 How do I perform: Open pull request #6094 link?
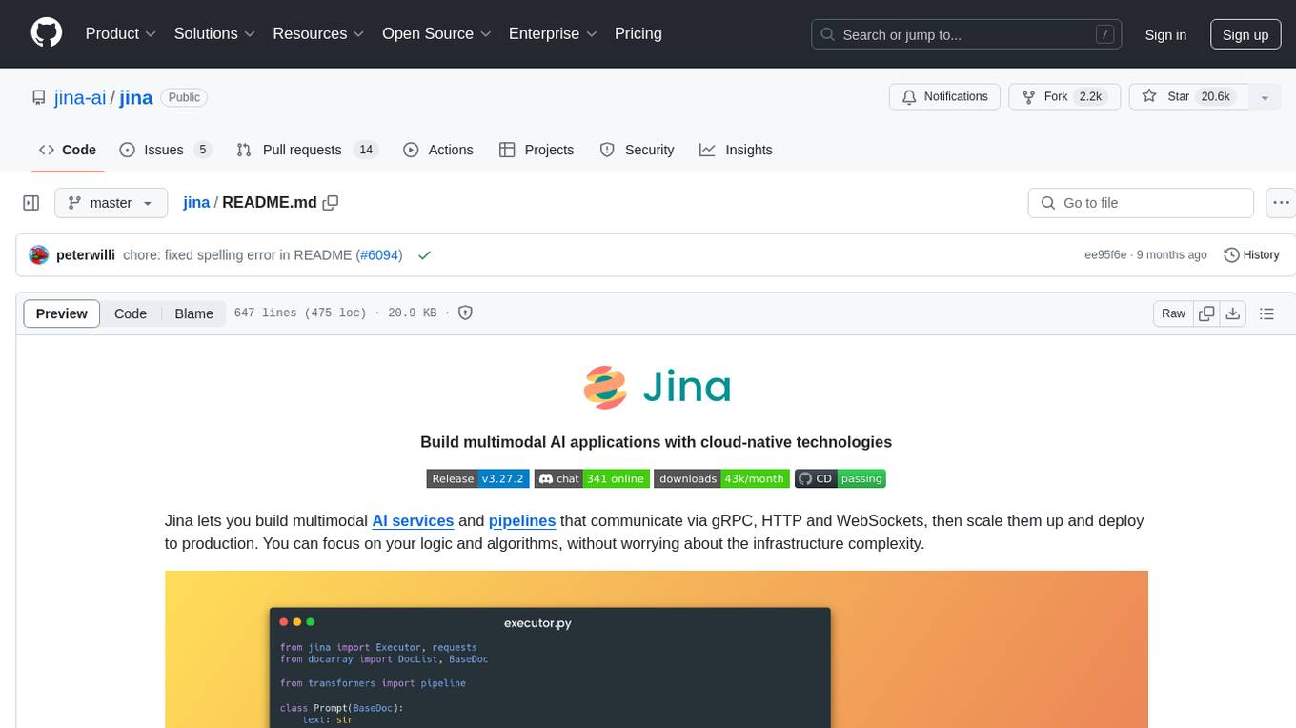point(379,255)
